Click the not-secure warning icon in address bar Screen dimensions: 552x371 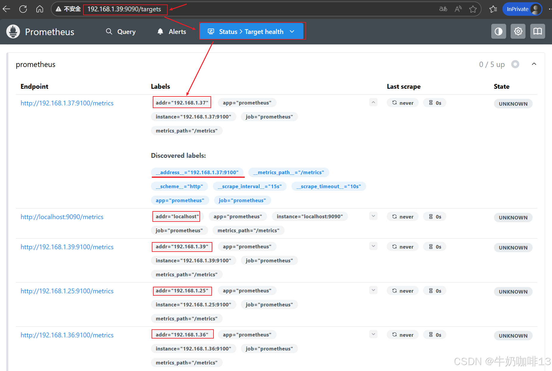tap(59, 9)
